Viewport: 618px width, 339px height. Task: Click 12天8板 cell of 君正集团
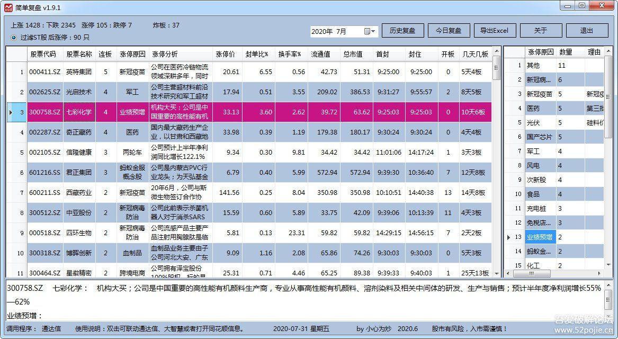pyautogui.click(x=476, y=172)
